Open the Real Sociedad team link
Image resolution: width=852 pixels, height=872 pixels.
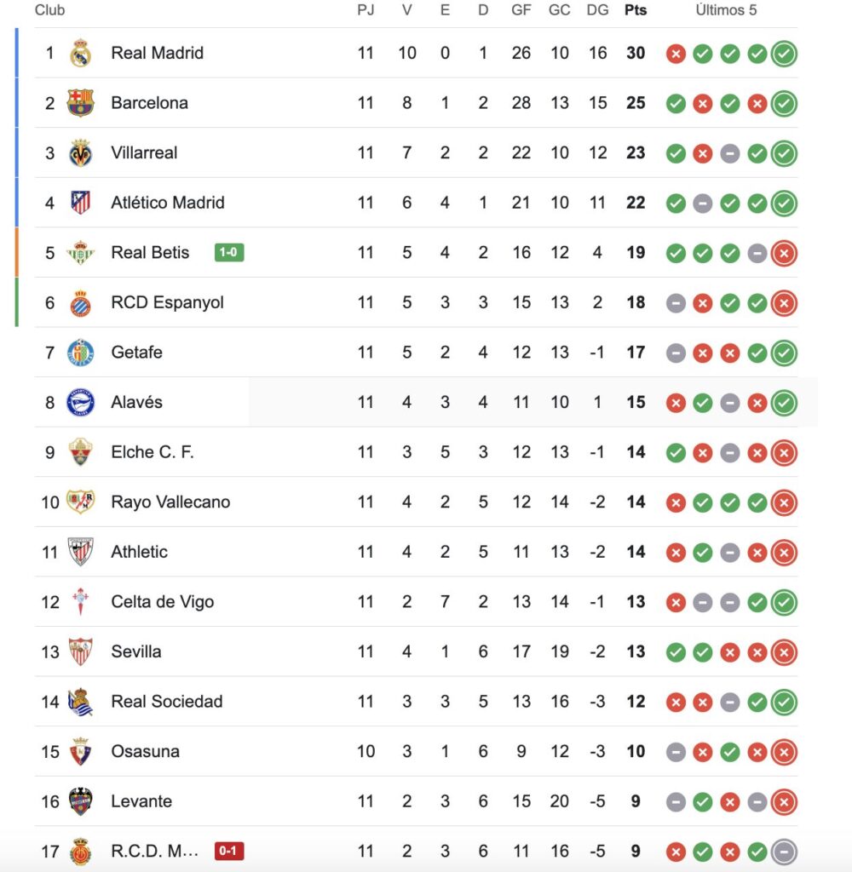(x=166, y=702)
